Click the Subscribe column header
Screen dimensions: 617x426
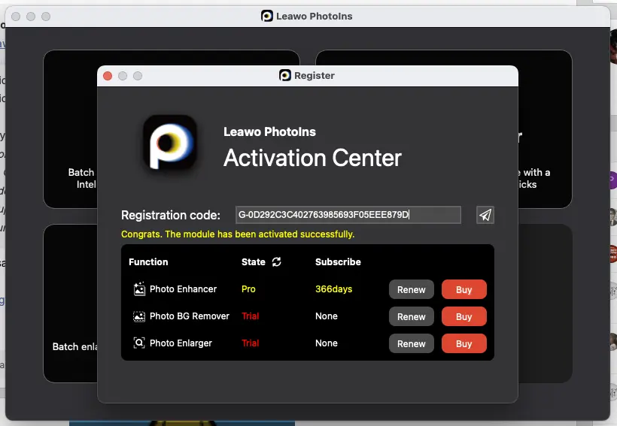tap(338, 261)
